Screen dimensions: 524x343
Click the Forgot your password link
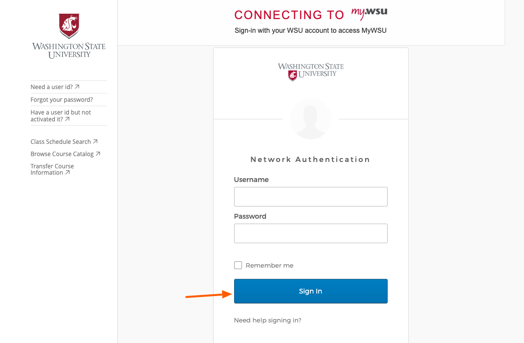point(62,99)
